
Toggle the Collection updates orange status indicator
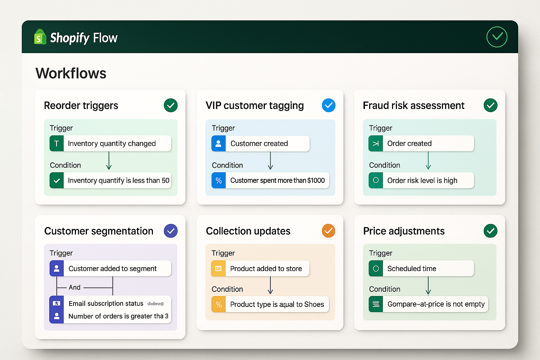click(328, 231)
